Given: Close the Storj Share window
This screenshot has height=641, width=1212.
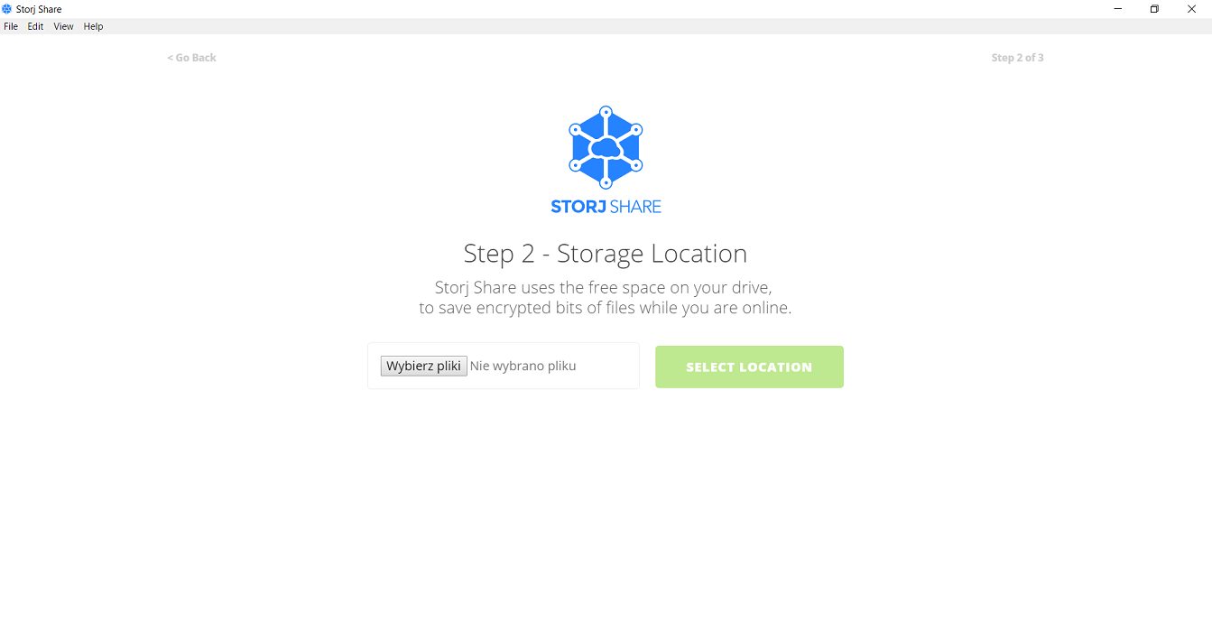Looking at the screenshot, I should (1191, 9).
